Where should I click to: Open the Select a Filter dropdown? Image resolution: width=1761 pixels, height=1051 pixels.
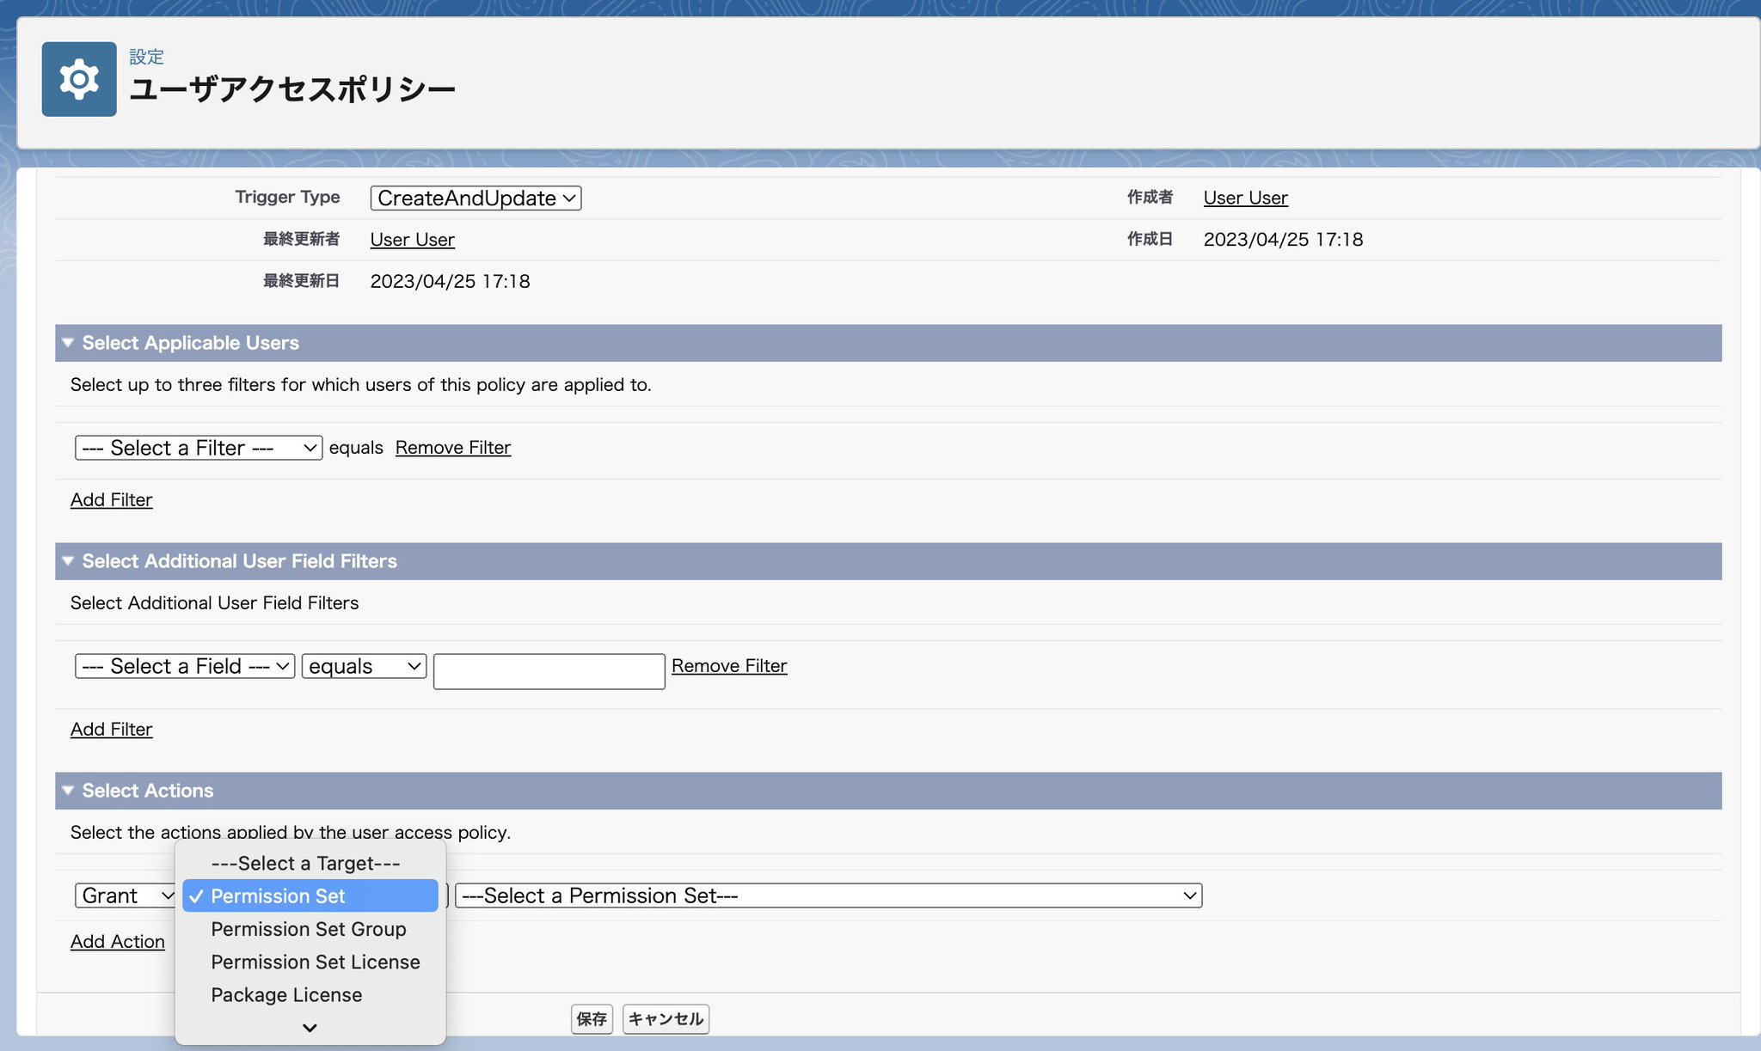(199, 448)
